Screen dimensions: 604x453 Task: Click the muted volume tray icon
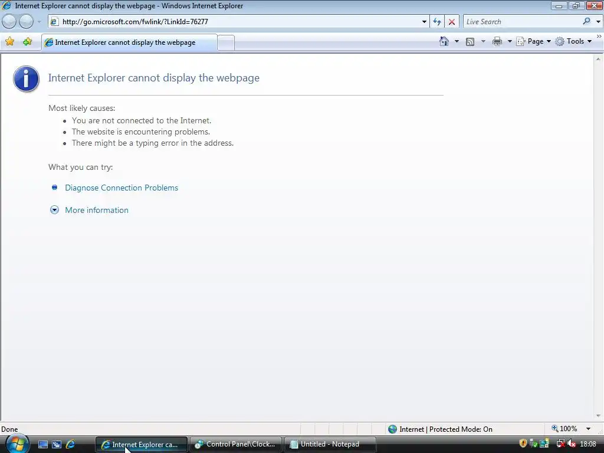tap(572, 444)
